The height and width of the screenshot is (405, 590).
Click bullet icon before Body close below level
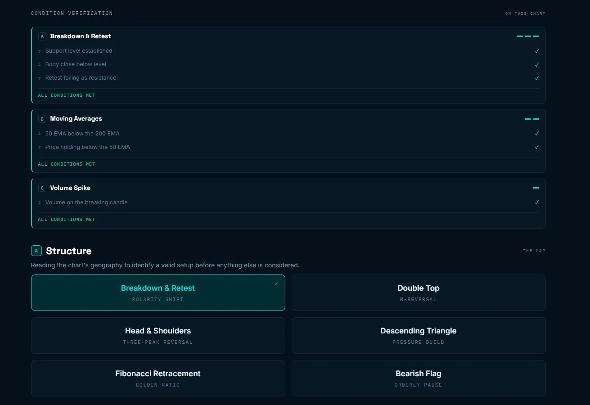point(40,65)
